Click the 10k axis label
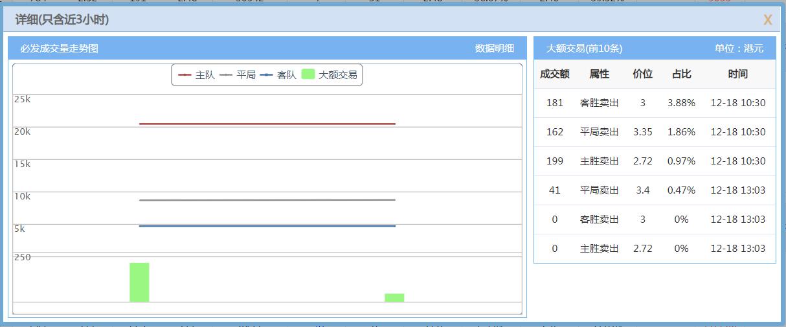Image resolution: width=786 pixels, height=327 pixels. click(23, 197)
